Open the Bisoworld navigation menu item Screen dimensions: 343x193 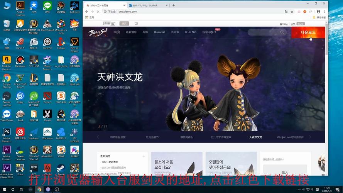(159, 32)
